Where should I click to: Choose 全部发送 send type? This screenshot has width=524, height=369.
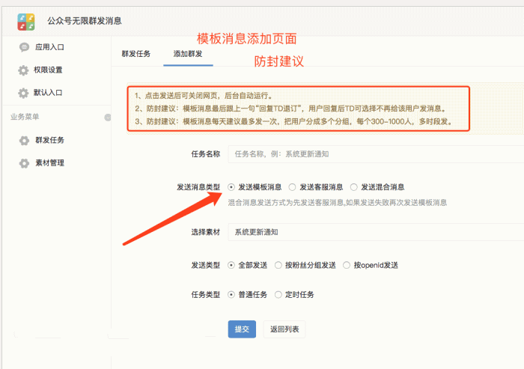(x=231, y=265)
